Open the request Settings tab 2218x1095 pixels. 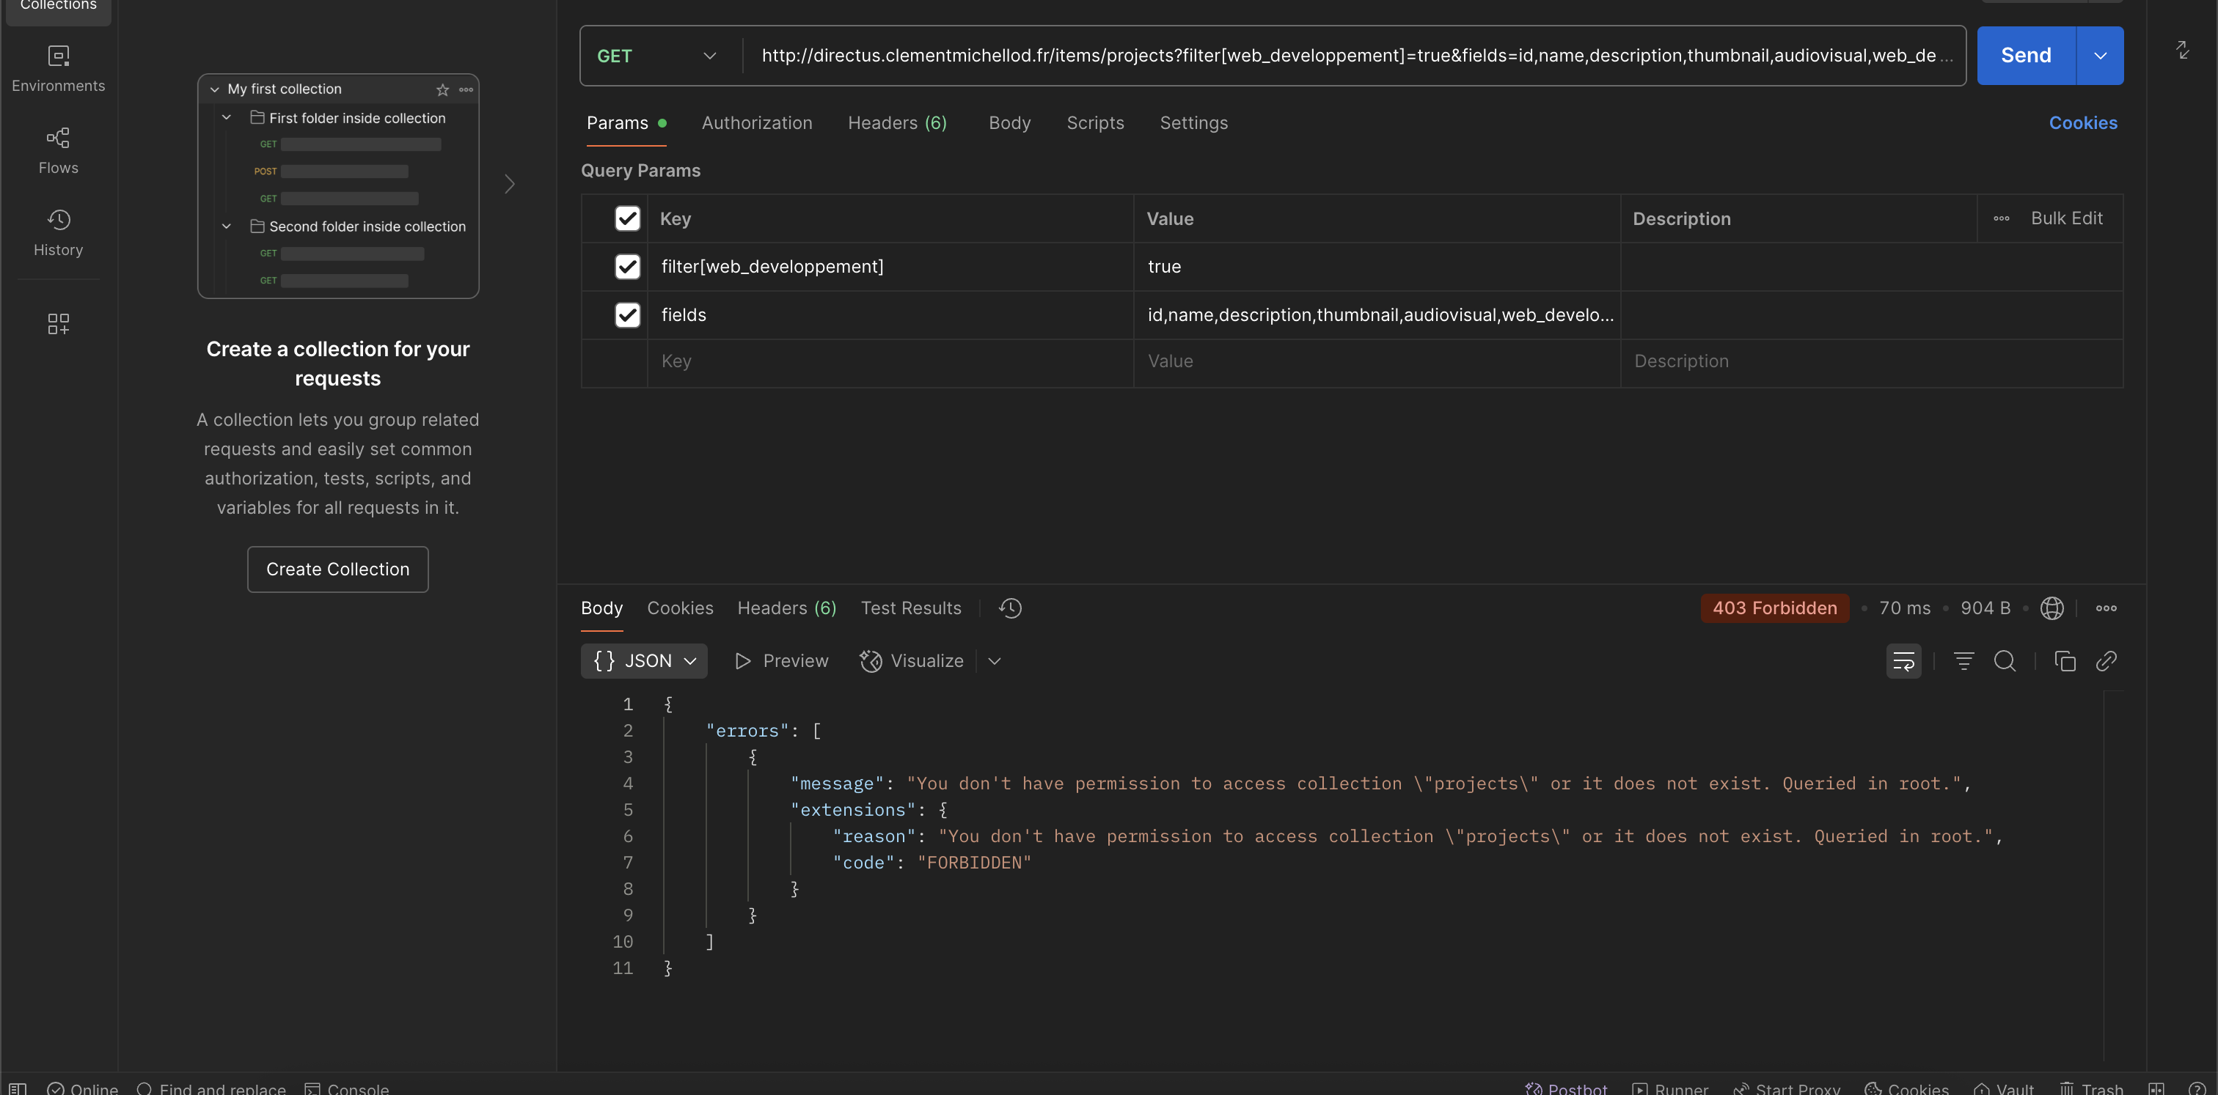coord(1193,123)
